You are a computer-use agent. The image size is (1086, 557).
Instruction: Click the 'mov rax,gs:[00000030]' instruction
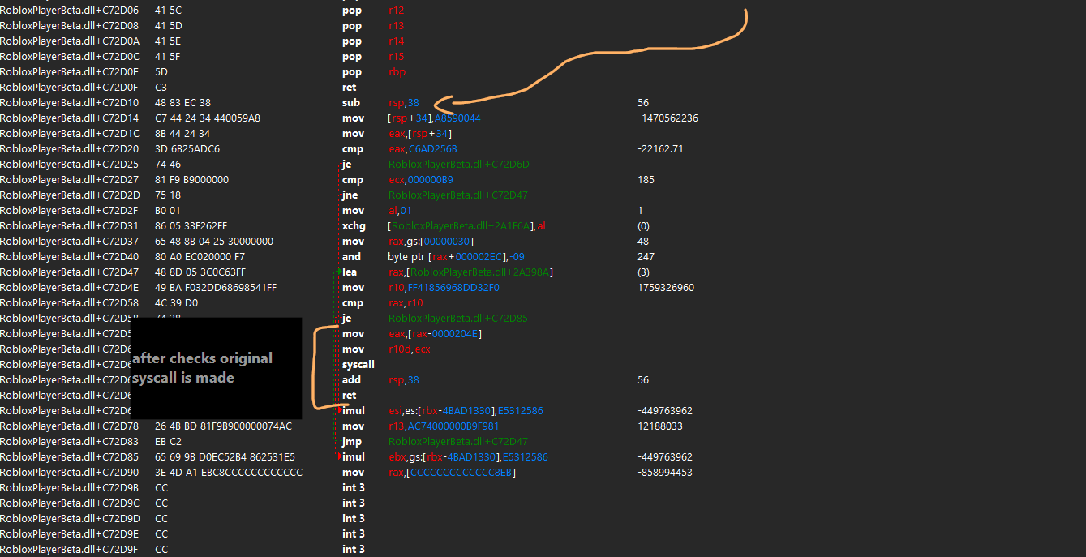[x=408, y=242]
